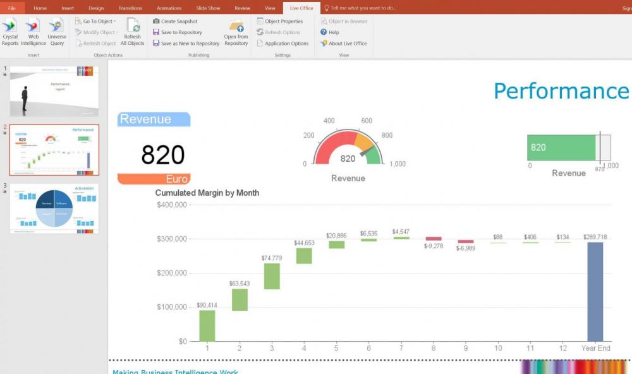This screenshot has height=374, width=632.
Task: Click Save to Repository
Action: (x=178, y=32)
